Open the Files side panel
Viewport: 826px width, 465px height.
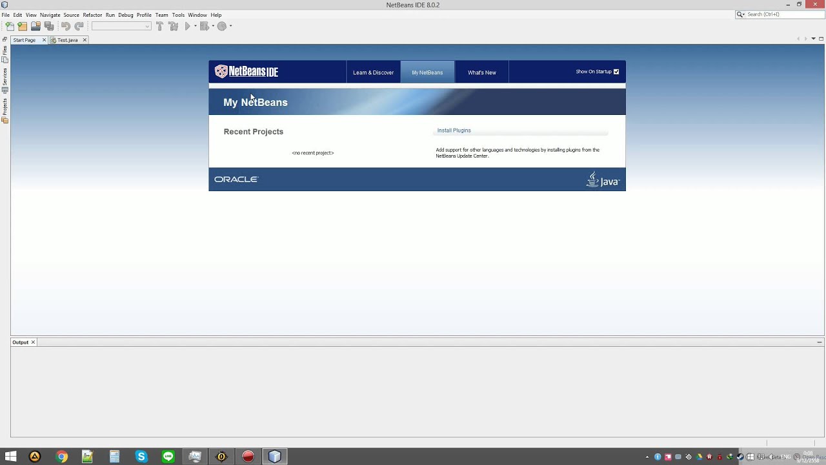[x=5, y=55]
